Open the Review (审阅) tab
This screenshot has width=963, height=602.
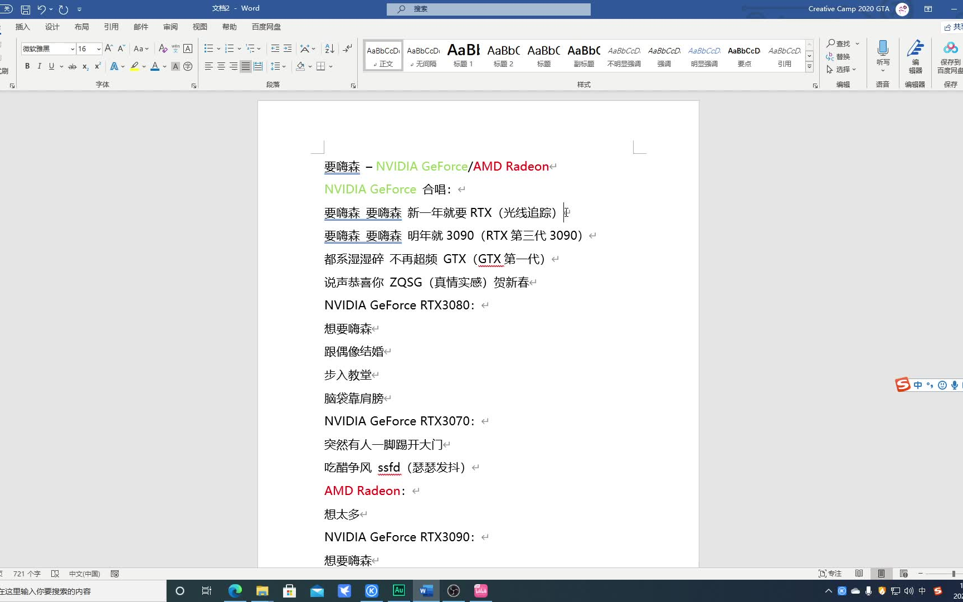coord(171,27)
